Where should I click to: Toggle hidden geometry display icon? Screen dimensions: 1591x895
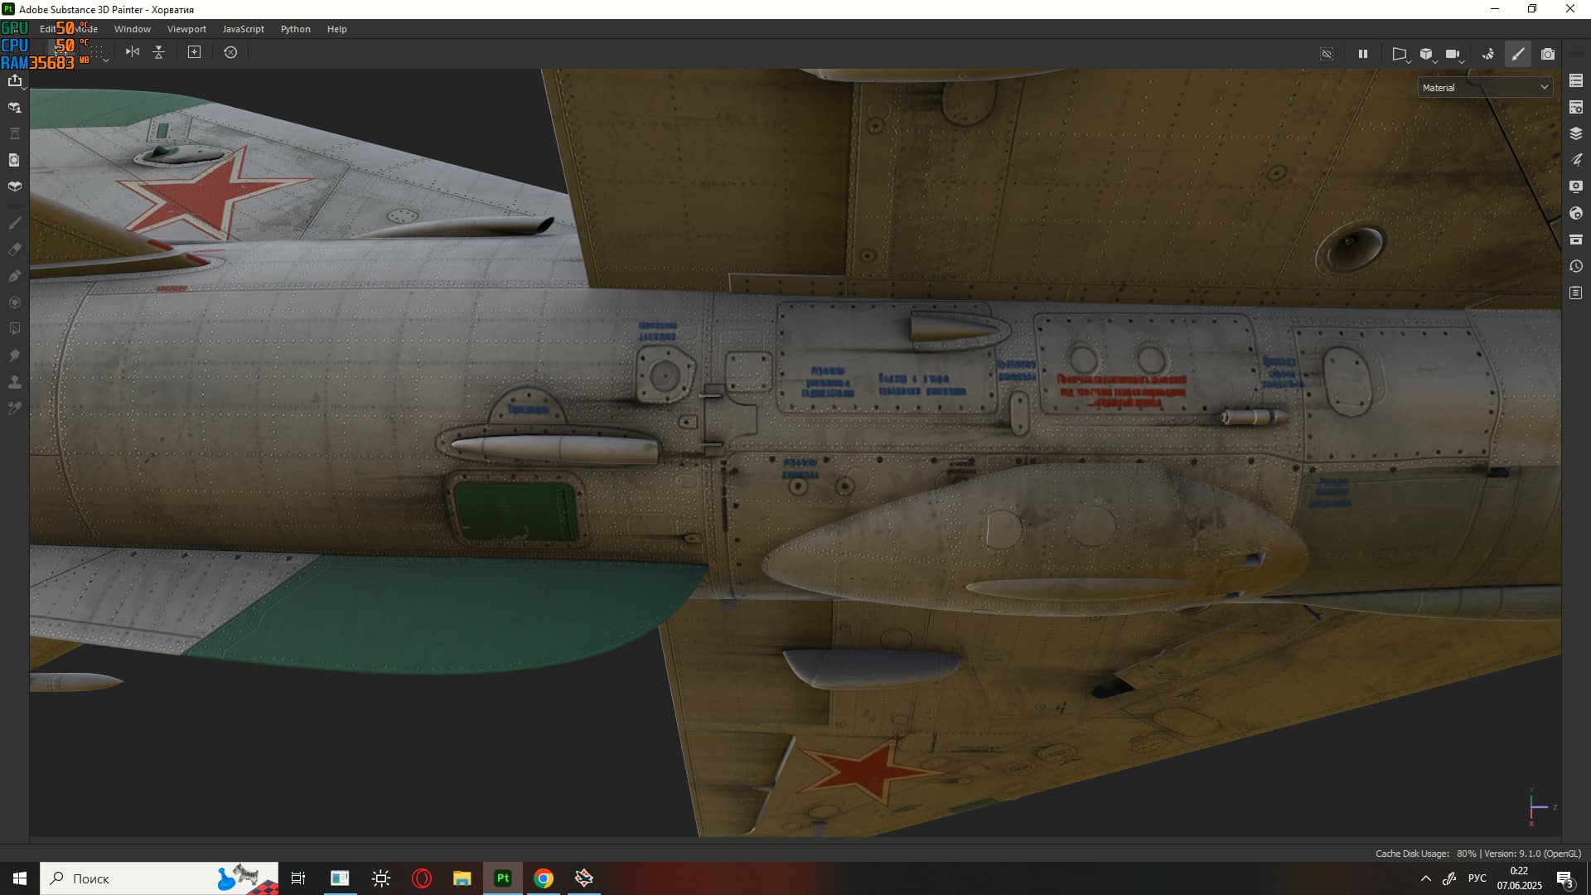(x=1327, y=54)
